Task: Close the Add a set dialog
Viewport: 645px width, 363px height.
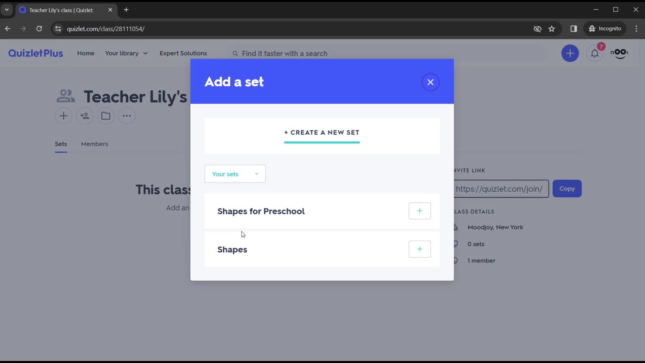Action: click(x=430, y=82)
